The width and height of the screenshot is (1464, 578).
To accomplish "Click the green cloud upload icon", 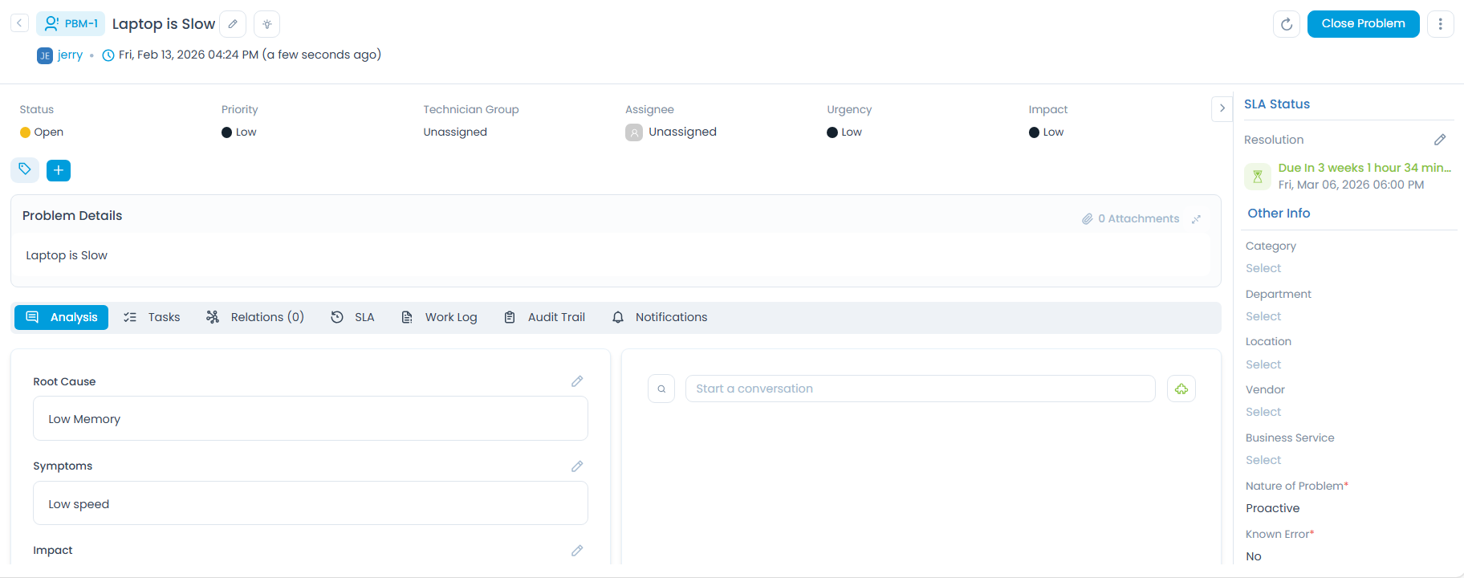I will click(1181, 389).
